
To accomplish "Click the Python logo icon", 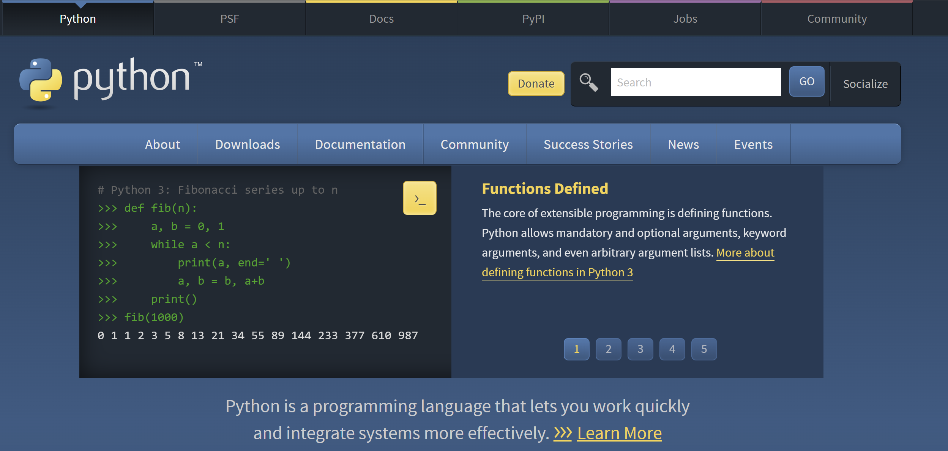I will click(x=41, y=80).
